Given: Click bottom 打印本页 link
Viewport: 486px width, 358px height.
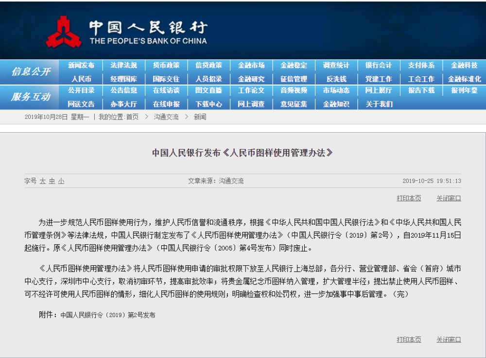Looking at the screenshot, I should (x=409, y=340).
